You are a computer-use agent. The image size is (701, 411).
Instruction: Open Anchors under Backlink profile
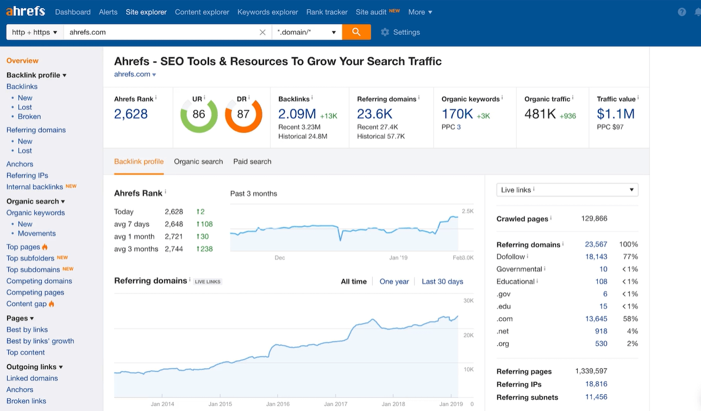[x=20, y=164]
